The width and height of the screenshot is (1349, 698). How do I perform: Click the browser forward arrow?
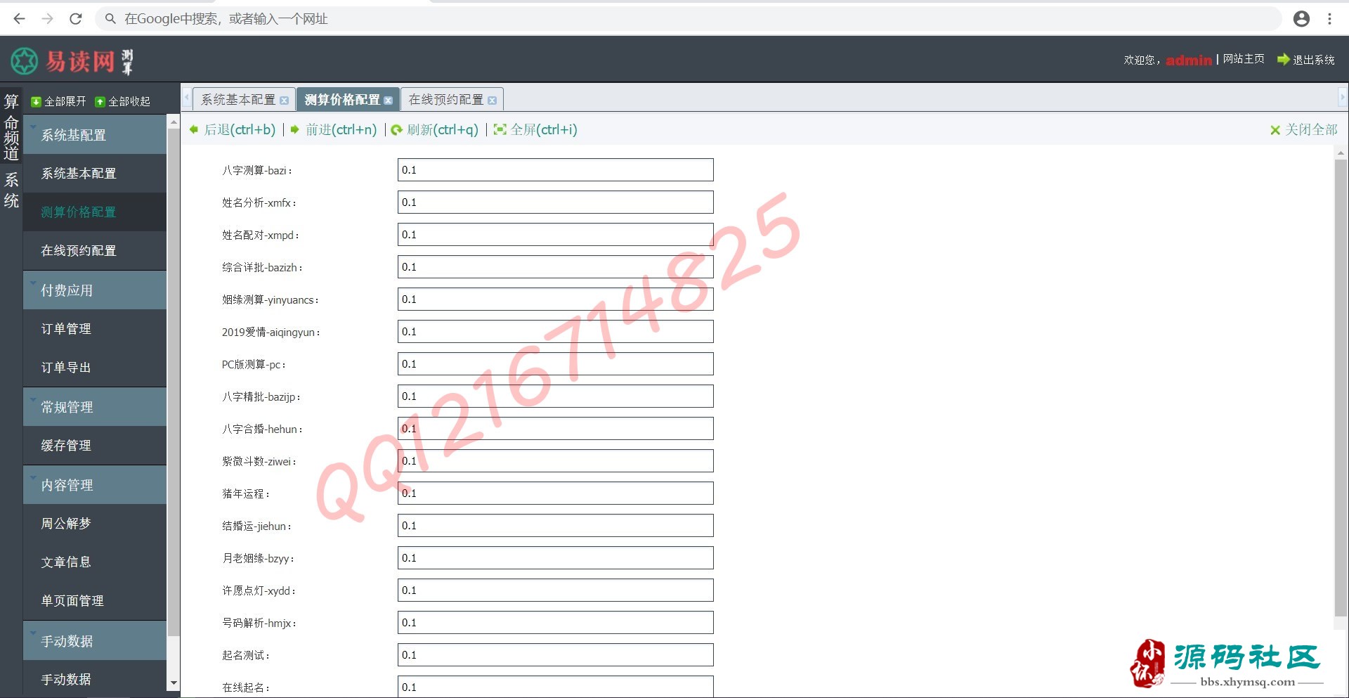(48, 19)
